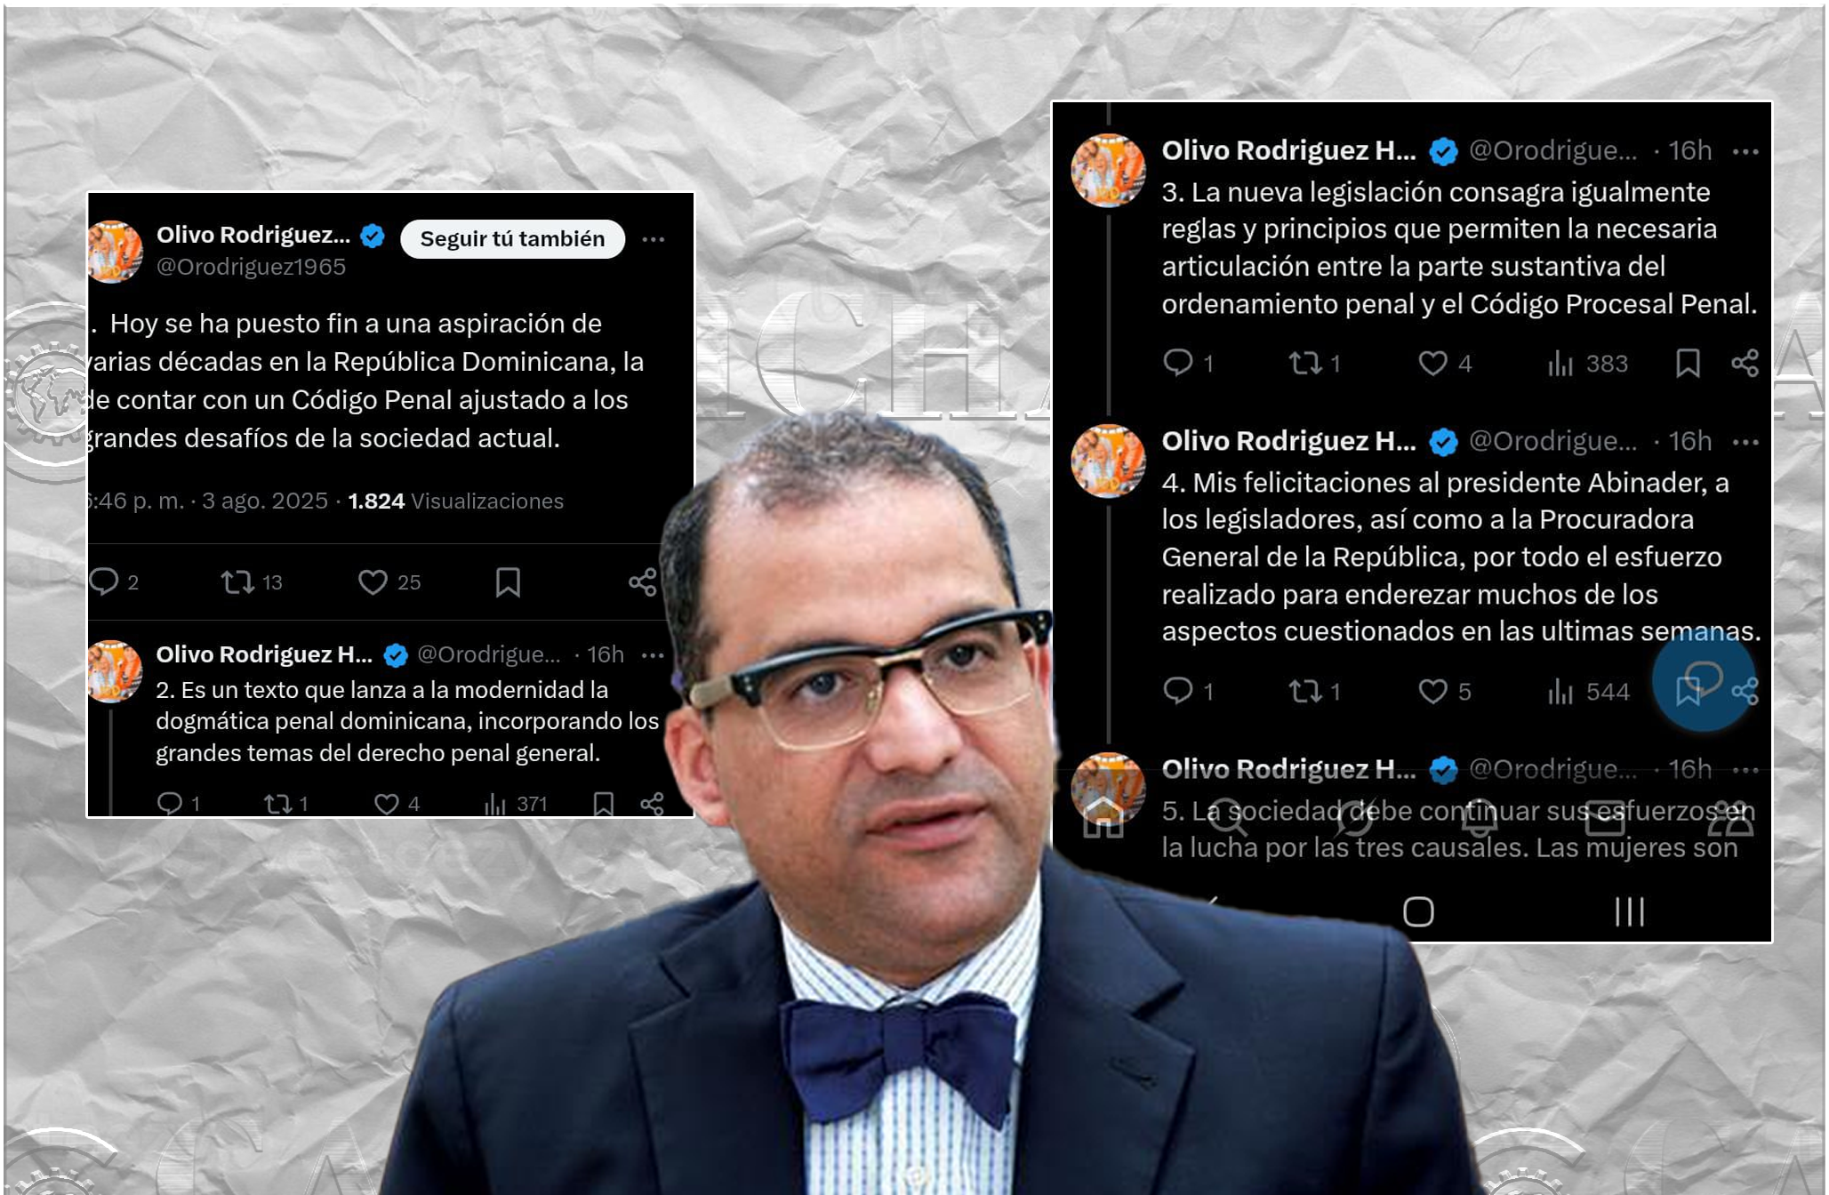This screenshot has height=1195, width=1829.
Task: Tap the blue floating compose button
Action: [x=1704, y=679]
